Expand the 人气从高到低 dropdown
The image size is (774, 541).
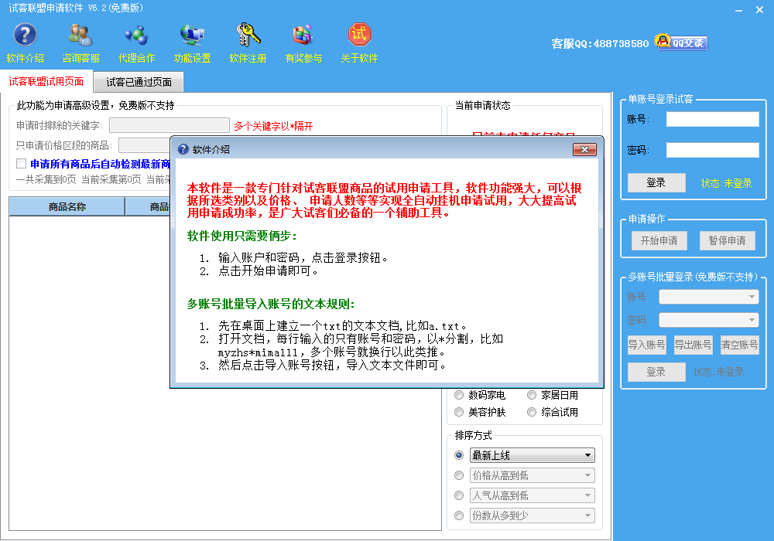(532, 495)
